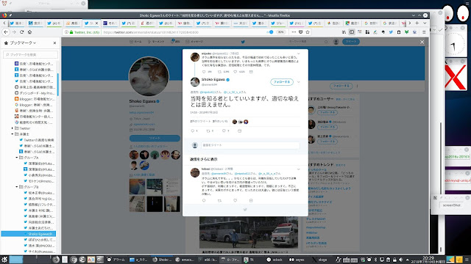This screenshot has height=264, width=471.
Task: Close the tweet overlay with X
Action: click(x=422, y=43)
